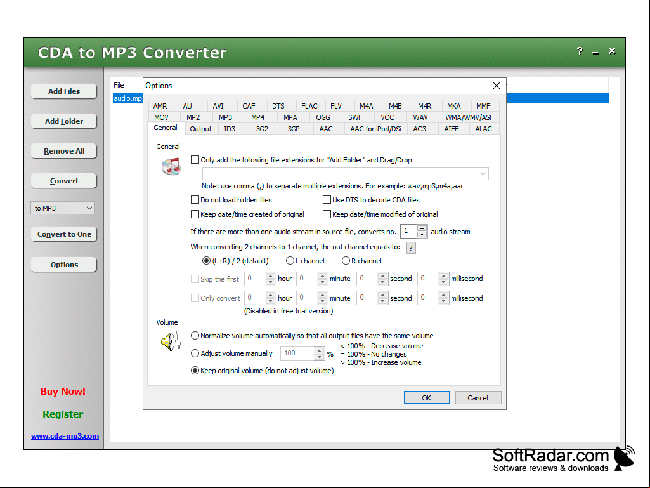The image size is (650, 488).
Task: Open Options from the sidebar button
Action: point(64,265)
